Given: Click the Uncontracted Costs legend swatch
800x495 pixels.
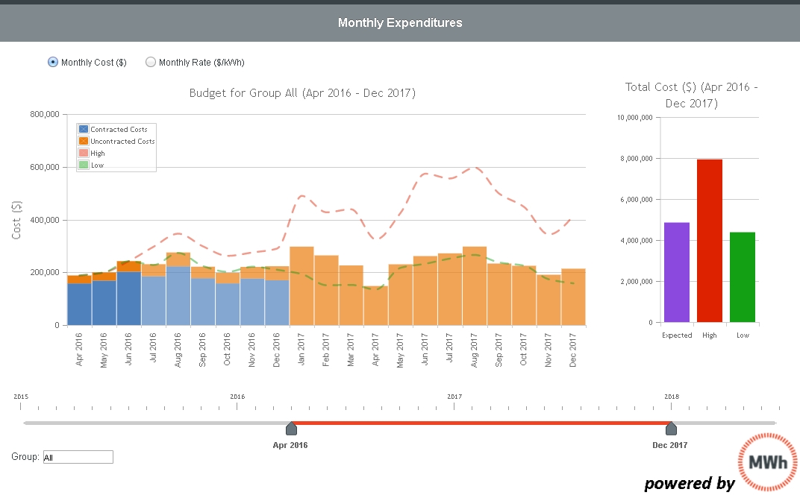Looking at the screenshot, I should coord(84,141).
